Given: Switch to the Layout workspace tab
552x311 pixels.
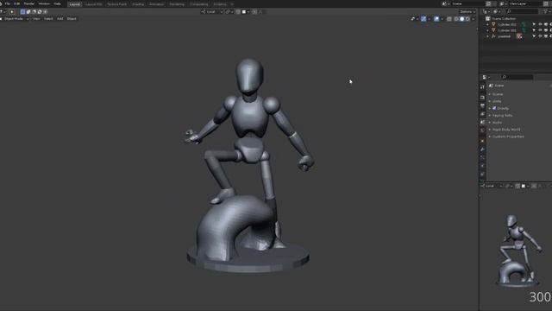Looking at the screenshot, I should [x=75, y=4].
